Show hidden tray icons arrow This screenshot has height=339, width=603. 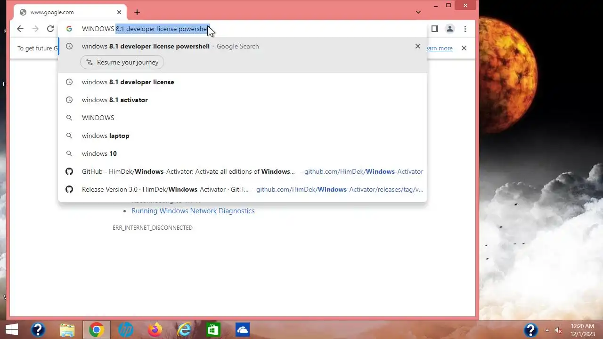[547, 330]
